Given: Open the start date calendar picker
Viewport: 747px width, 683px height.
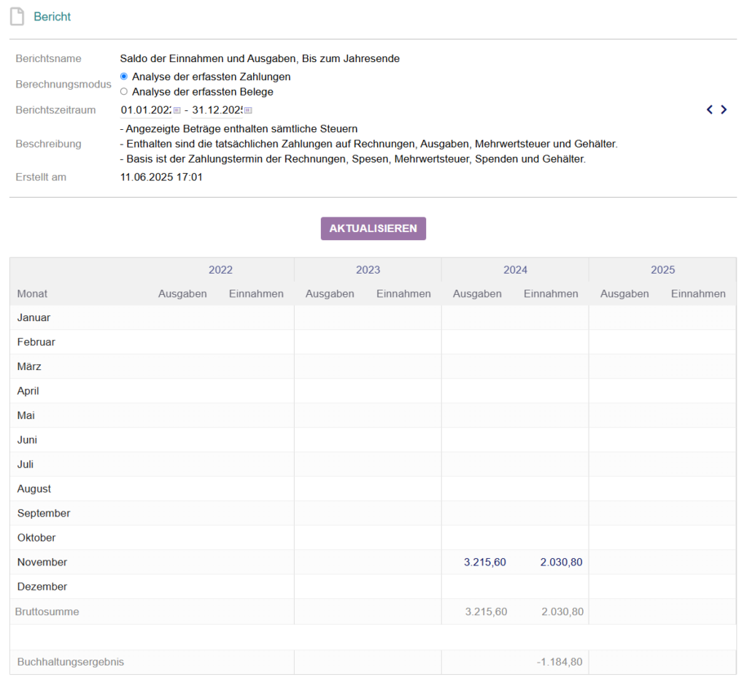Looking at the screenshot, I should 177,110.
